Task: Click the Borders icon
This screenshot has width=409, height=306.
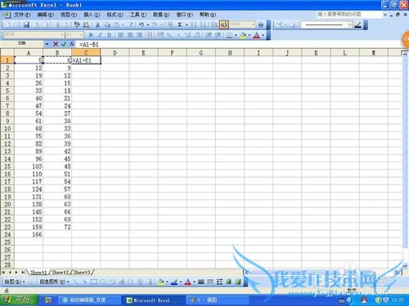Action: (230, 35)
